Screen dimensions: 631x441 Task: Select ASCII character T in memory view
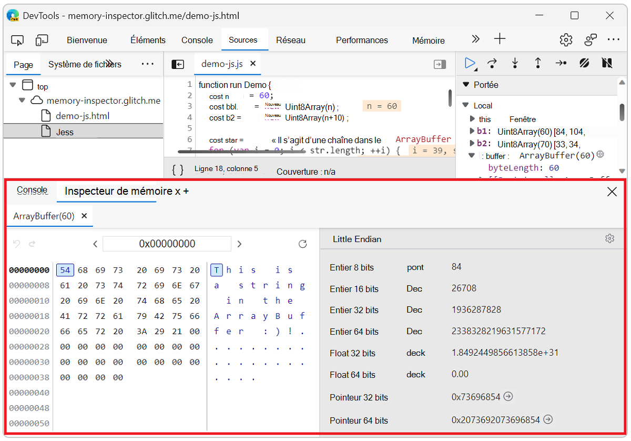point(217,270)
